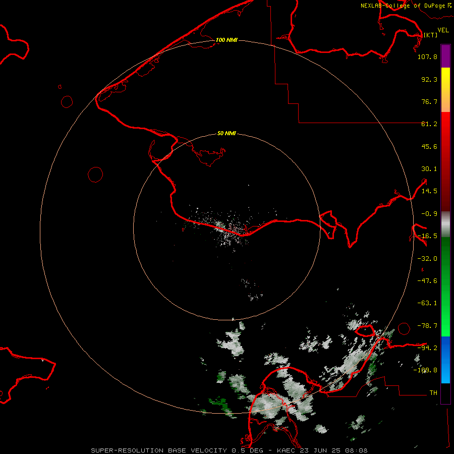Click the green segment of the color bar
The width and height of the screenshot is (454, 454).
pyautogui.click(x=445, y=287)
